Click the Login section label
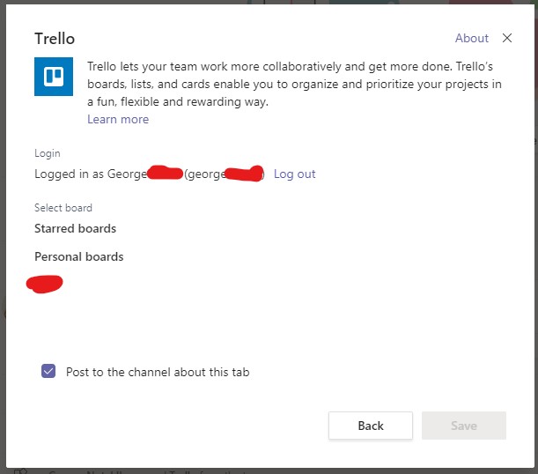Screen dimensions: 538x474 tap(48, 153)
